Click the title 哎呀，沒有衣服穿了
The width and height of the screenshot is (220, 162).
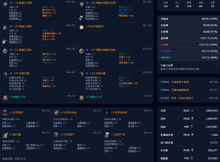point(182,98)
